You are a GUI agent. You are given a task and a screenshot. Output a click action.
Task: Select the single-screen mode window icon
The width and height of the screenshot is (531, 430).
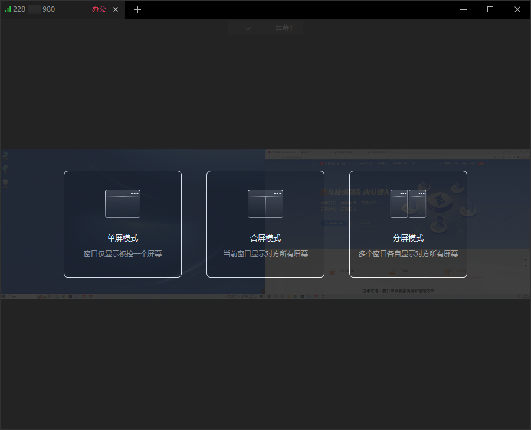tap(123, 204)
